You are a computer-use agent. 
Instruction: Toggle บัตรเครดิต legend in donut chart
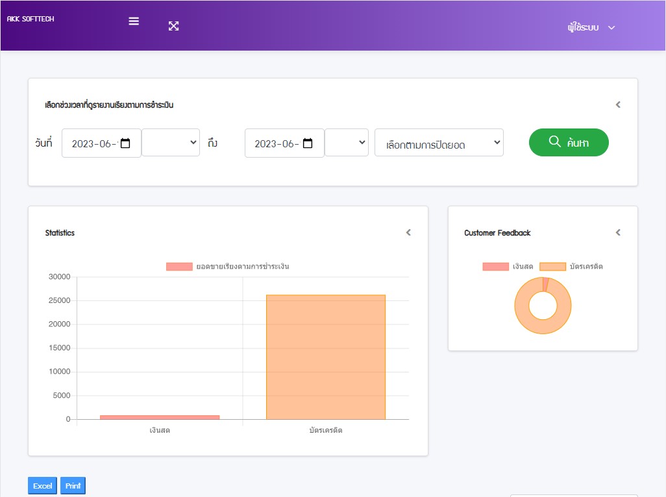[x=571, y=267]
